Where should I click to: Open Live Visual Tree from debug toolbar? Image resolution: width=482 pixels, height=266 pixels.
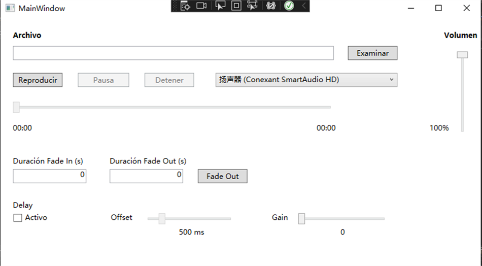185,6
